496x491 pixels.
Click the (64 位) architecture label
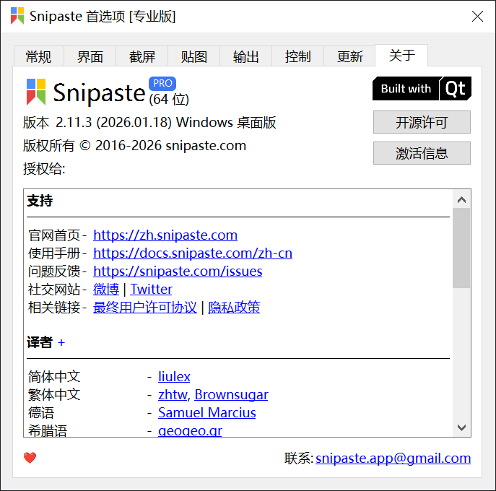[x=169, y=100]
